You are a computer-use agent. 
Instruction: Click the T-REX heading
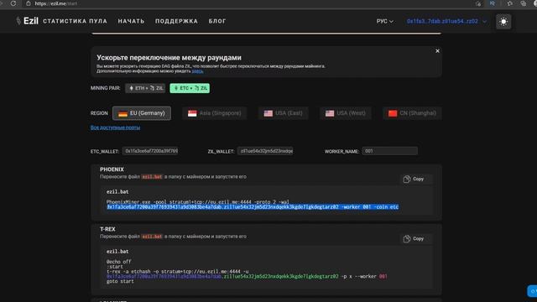(x=107, y=229)
